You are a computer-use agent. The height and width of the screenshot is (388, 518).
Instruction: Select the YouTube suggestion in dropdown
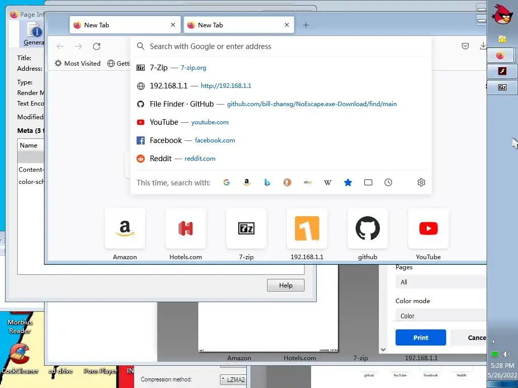click(281, 122)
